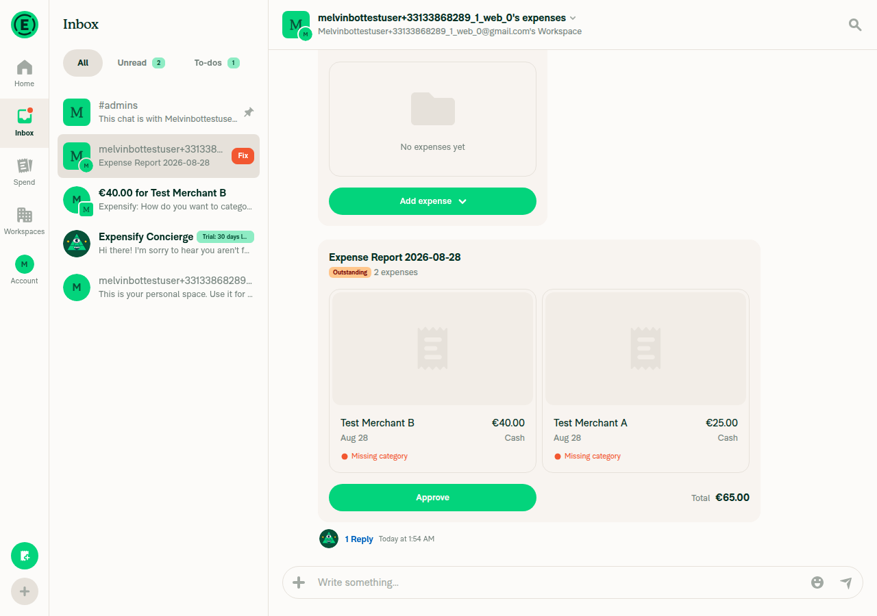Open Test Merchant B receipt thumbnail
The width and height of the screenshot is (877, 616).
tap(432, 349)
